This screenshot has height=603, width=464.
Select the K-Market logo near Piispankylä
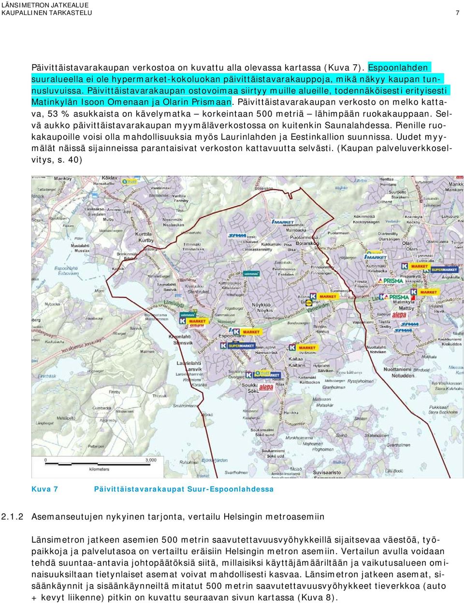tap(415, 266)
